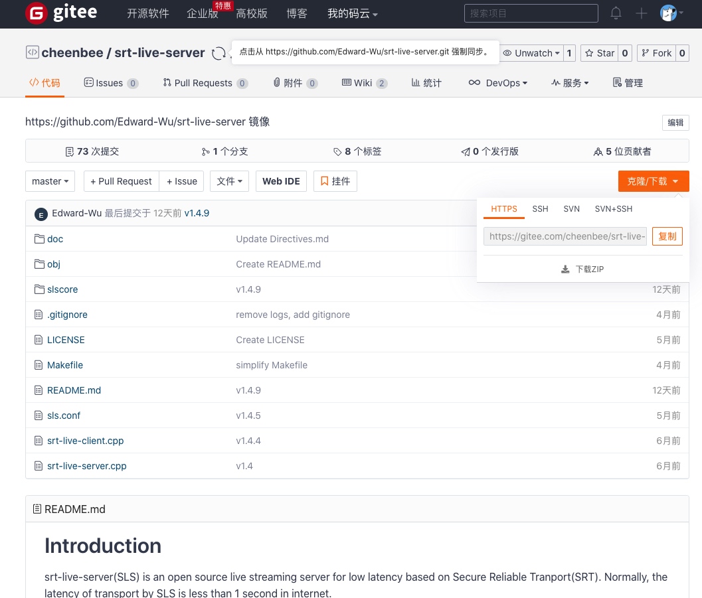This screenshot has height=598, width=702.
Task: Open the 代码 code tab
Action: pyautogui.click(x=44, y=83)
